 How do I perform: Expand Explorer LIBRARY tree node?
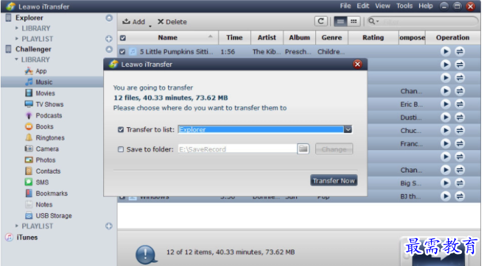[x=17, y=28]
